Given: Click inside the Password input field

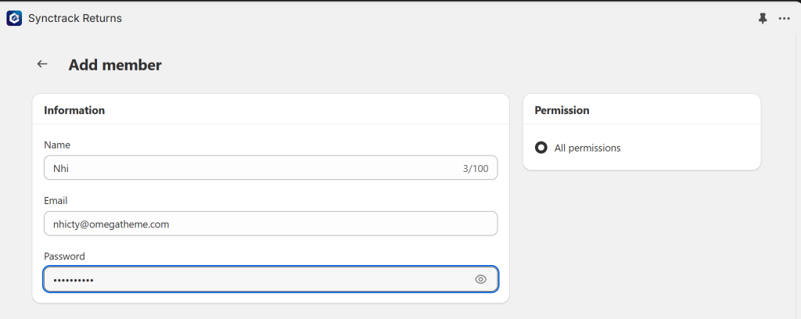Looking at the screenshot, I should pos(271,279).
